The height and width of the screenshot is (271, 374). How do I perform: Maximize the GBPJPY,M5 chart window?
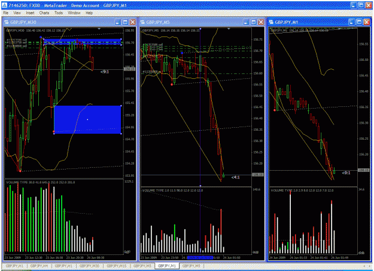[x=254, y=22]
